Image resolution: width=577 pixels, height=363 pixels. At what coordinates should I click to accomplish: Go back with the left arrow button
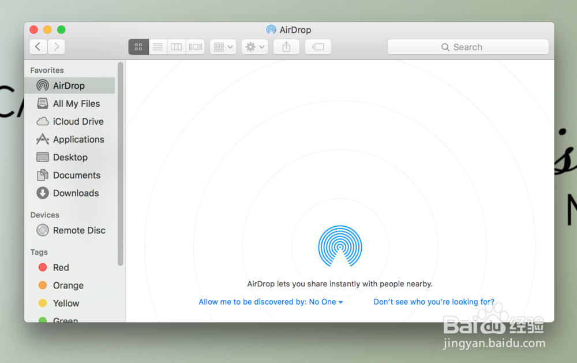(38, 47)
